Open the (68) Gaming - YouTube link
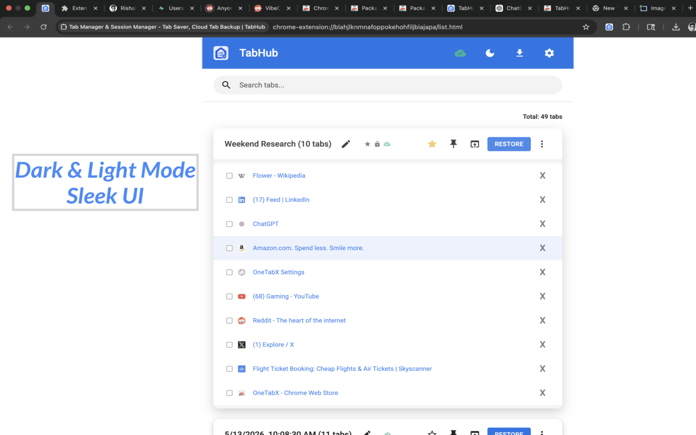 click(286, 296)
